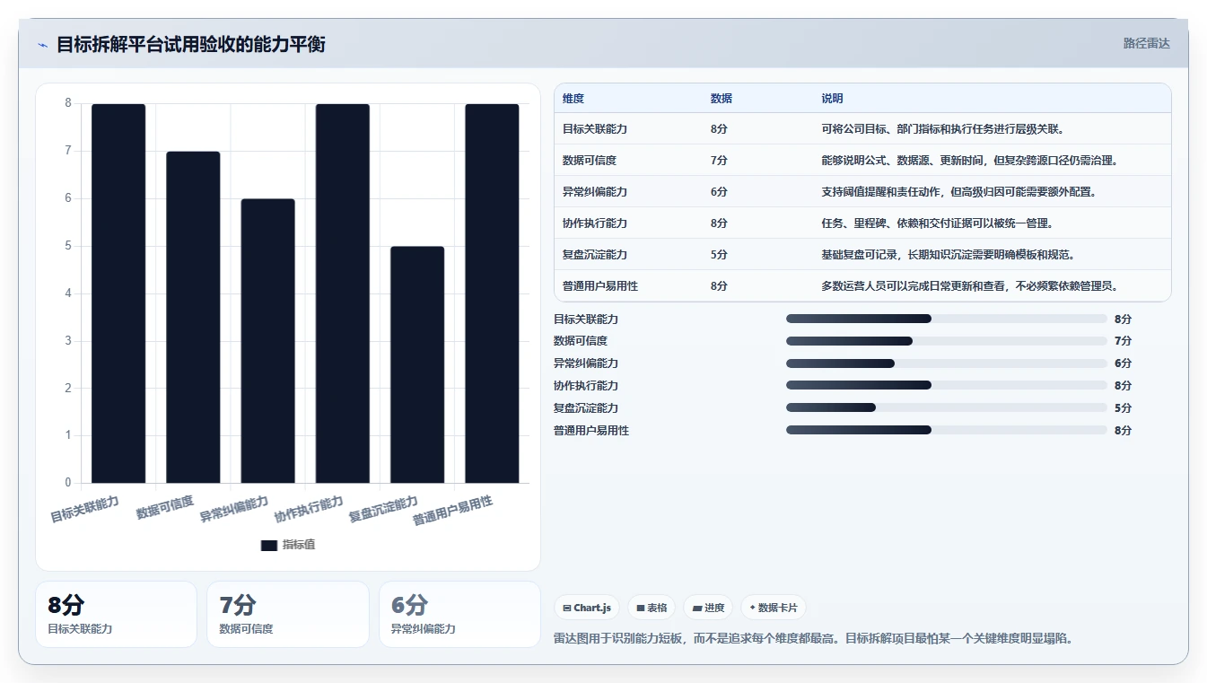
Task: Click the 普通用户易用性 progress bar
Action: point(947,430)
